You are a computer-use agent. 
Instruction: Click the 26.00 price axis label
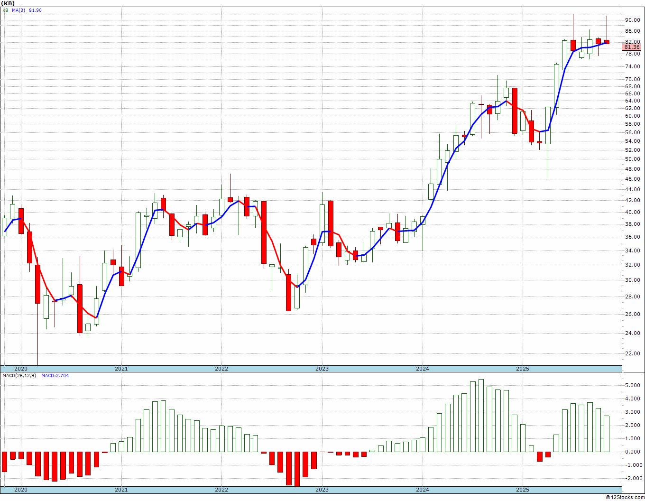[632, 315]
